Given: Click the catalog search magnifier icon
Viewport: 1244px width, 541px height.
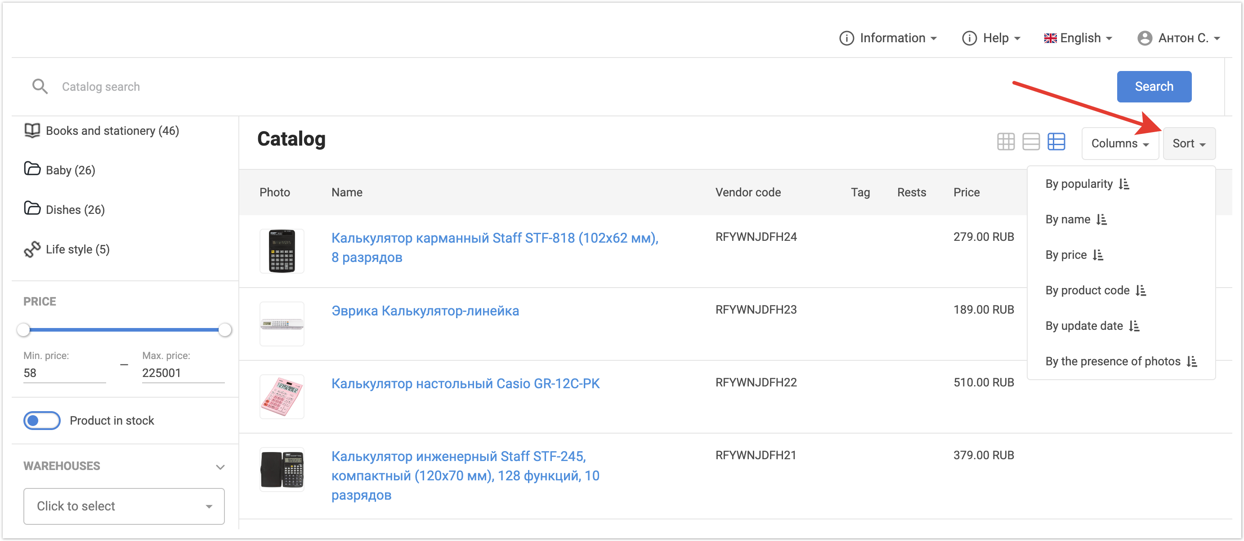Looking at the screenshot, I should click(x=40, y=87).
